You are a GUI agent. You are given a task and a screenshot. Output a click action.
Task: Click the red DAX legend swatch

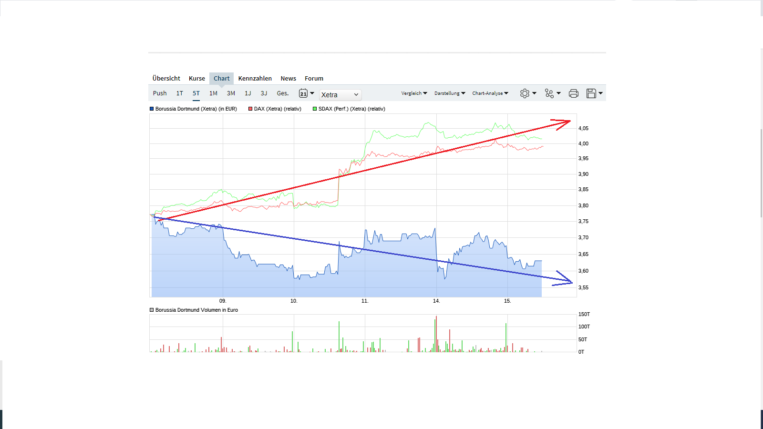250,109
